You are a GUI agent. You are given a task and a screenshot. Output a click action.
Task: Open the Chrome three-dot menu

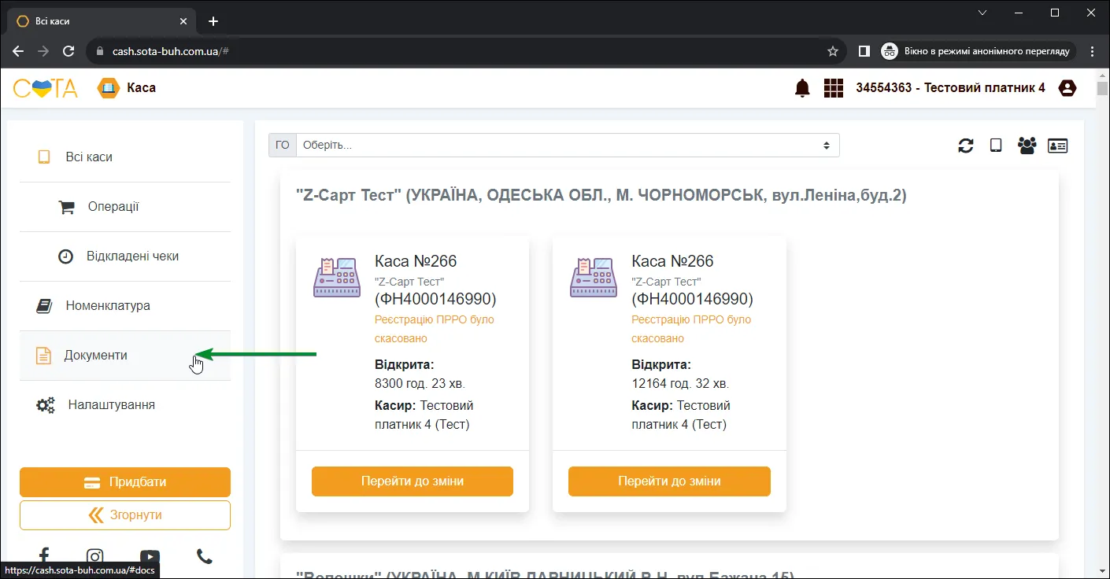tap(1092, 51)
